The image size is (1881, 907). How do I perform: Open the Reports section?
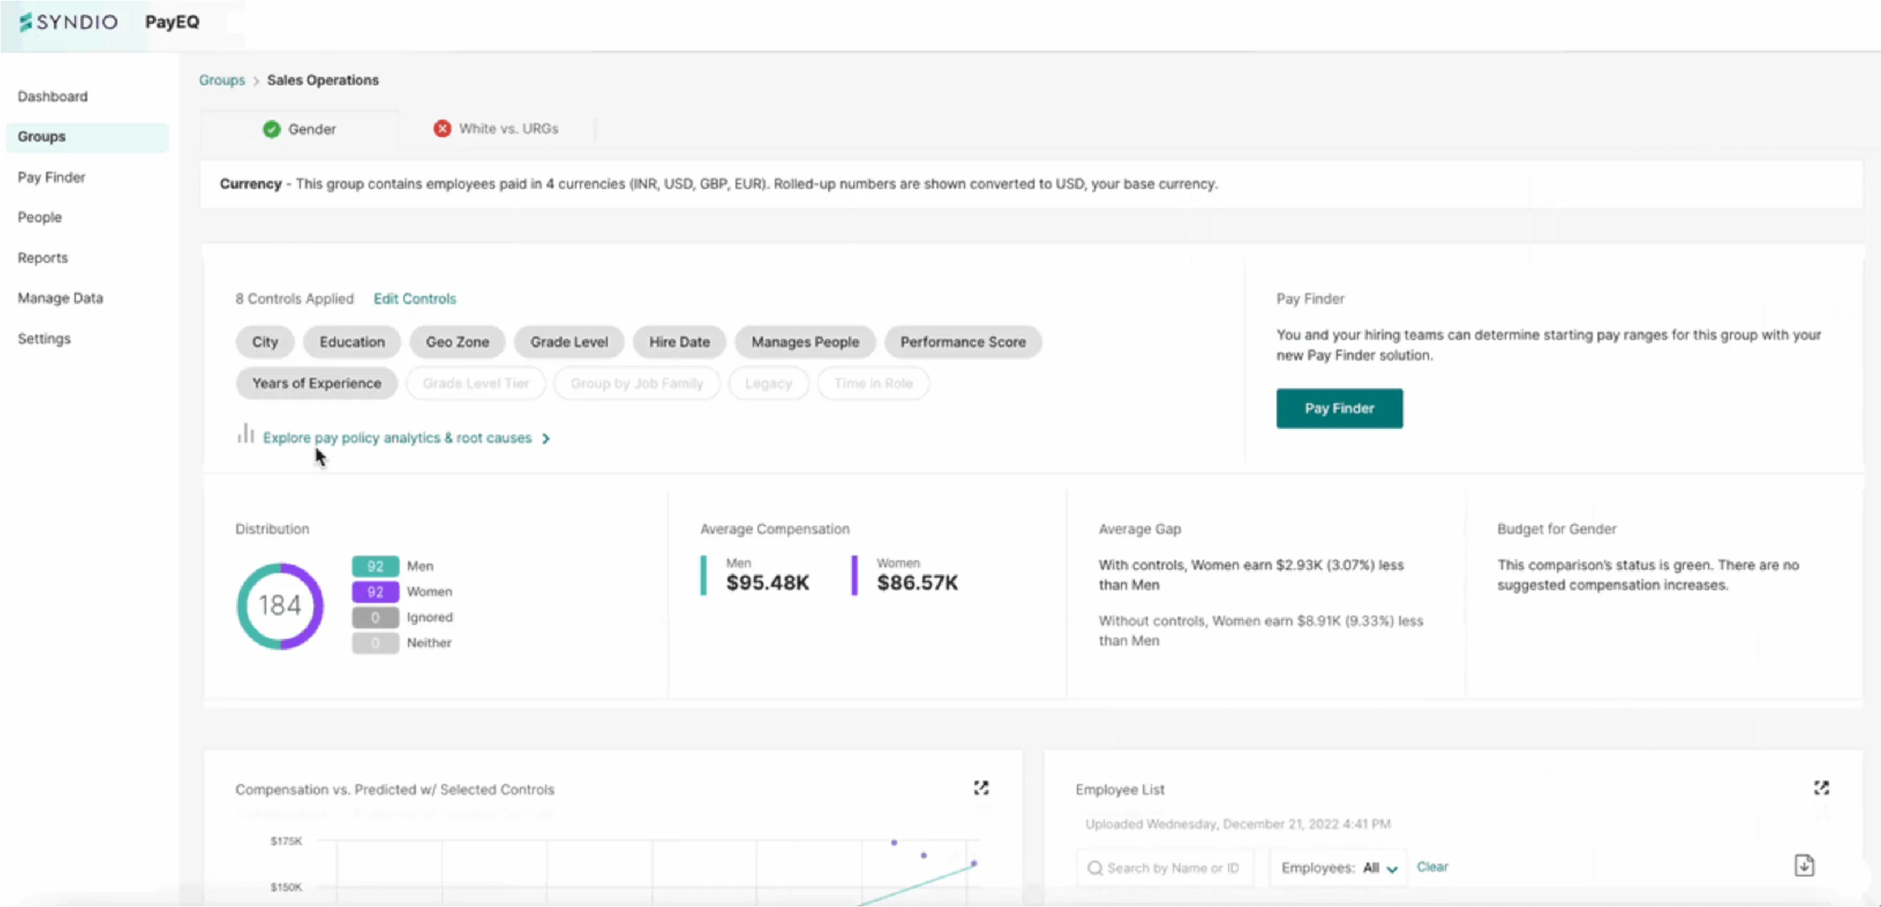(43, 258)
